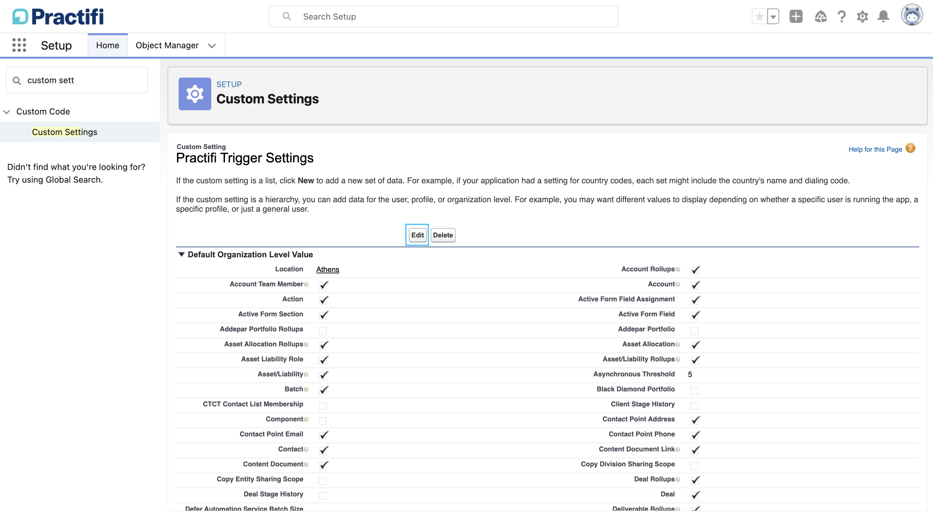Click the Active Form Field checkmark
Screen dimensions: 933x514
click(x=695, y=315)
